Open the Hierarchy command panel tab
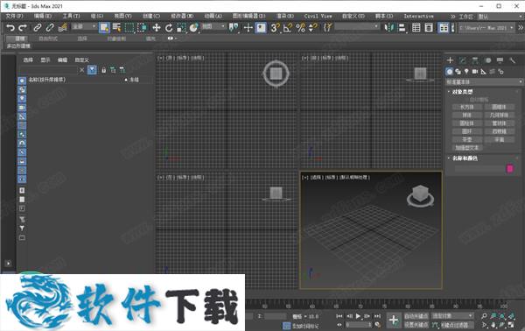The width and height of the screenshot is (525, 331). point(475,60)
